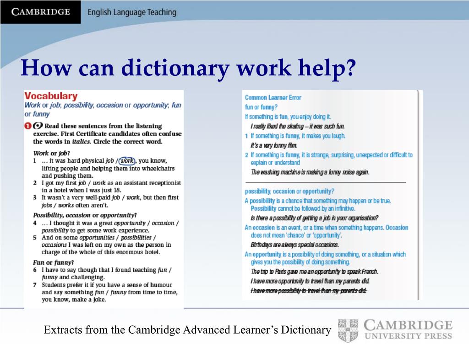Click the washing machine example sentence
Viewport: 469px width, 351px height.
tap(310, 172)
